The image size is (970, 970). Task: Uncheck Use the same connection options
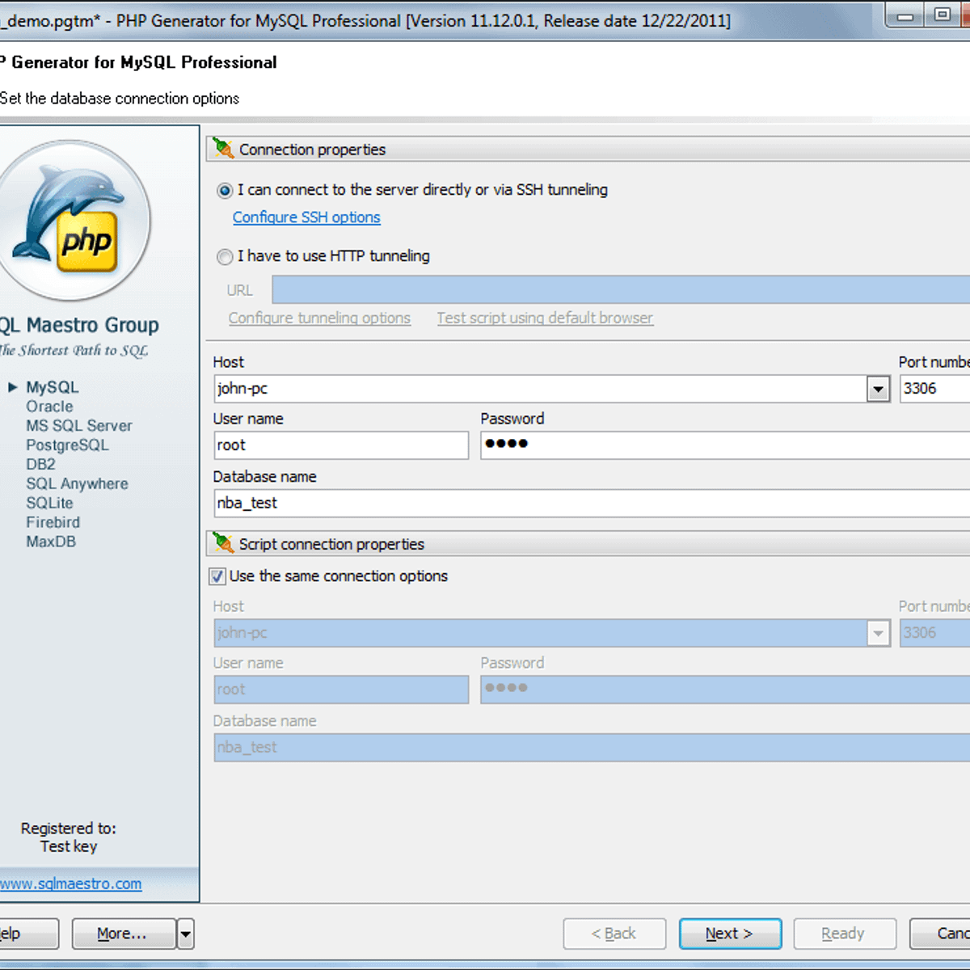[217, 576]
